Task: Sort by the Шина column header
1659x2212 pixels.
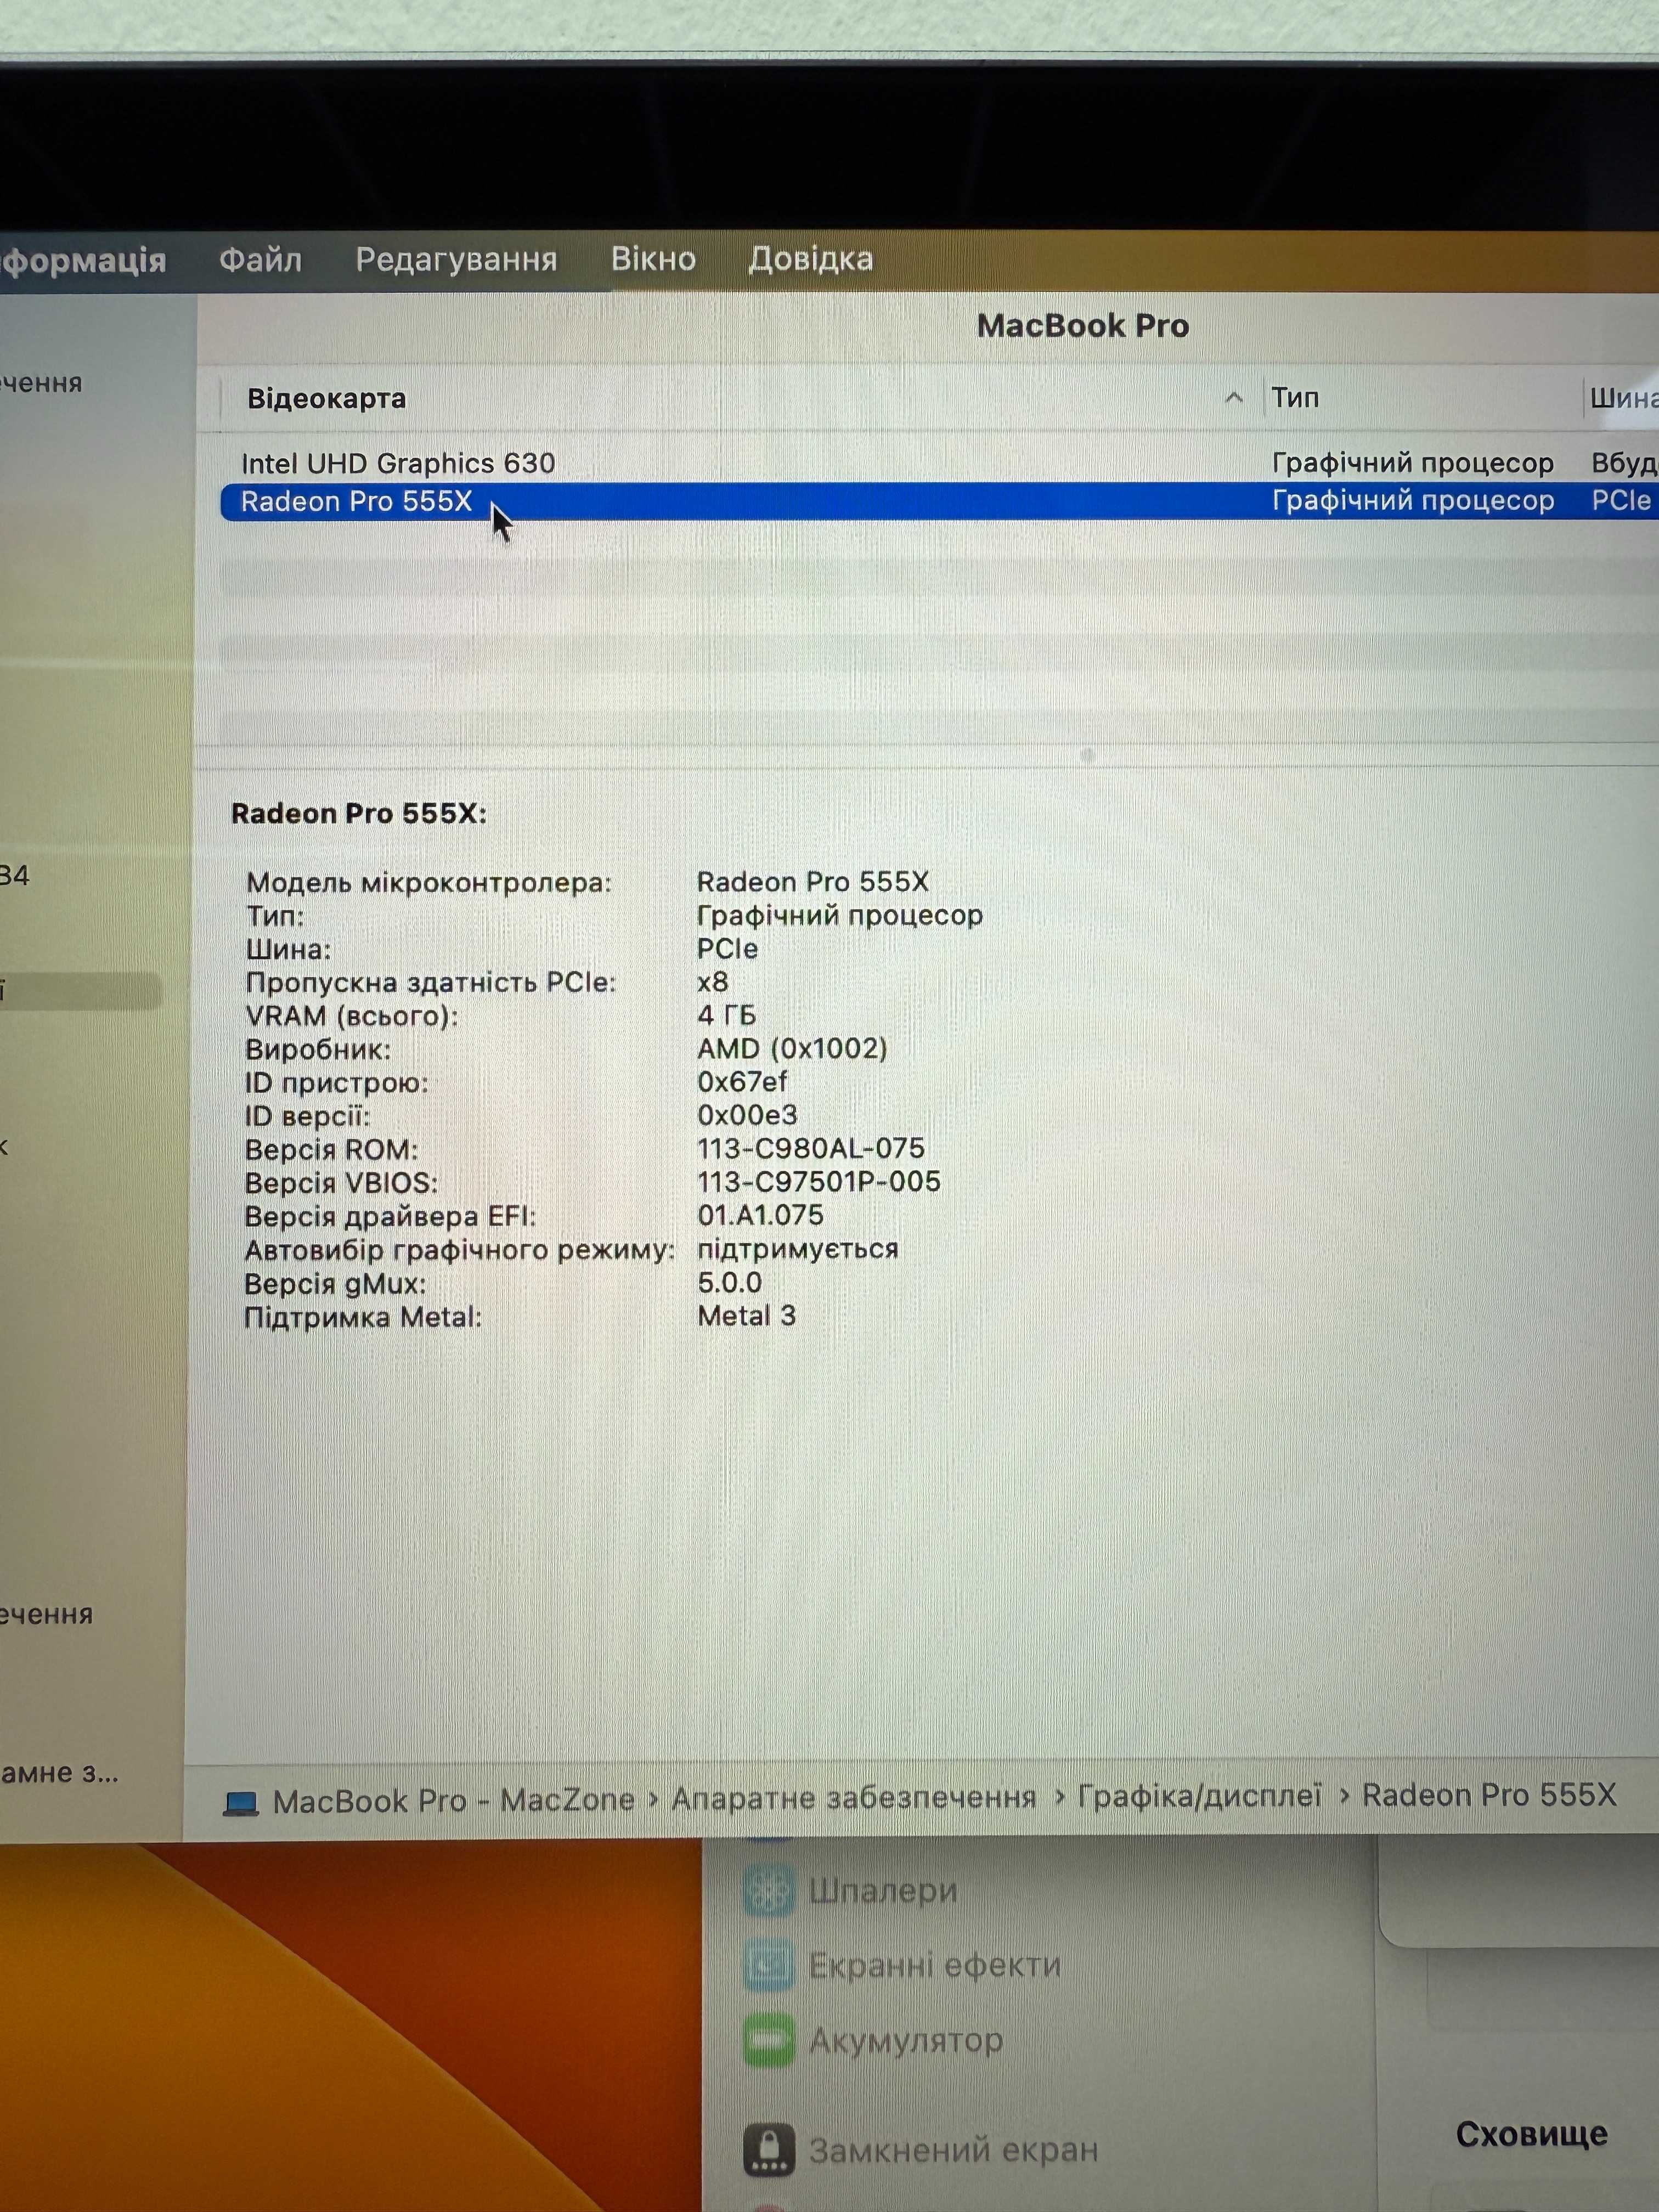Action: (1624, 398)
